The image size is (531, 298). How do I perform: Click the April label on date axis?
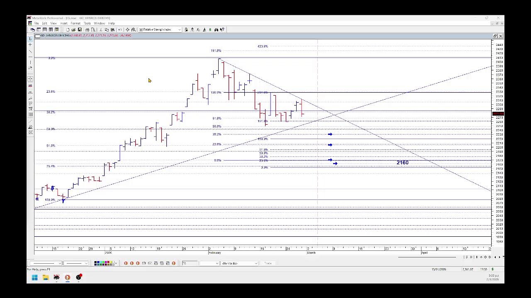click(x=424, y=252)
